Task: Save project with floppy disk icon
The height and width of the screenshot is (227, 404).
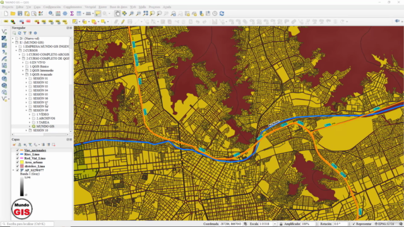Action: pos(20,14)
